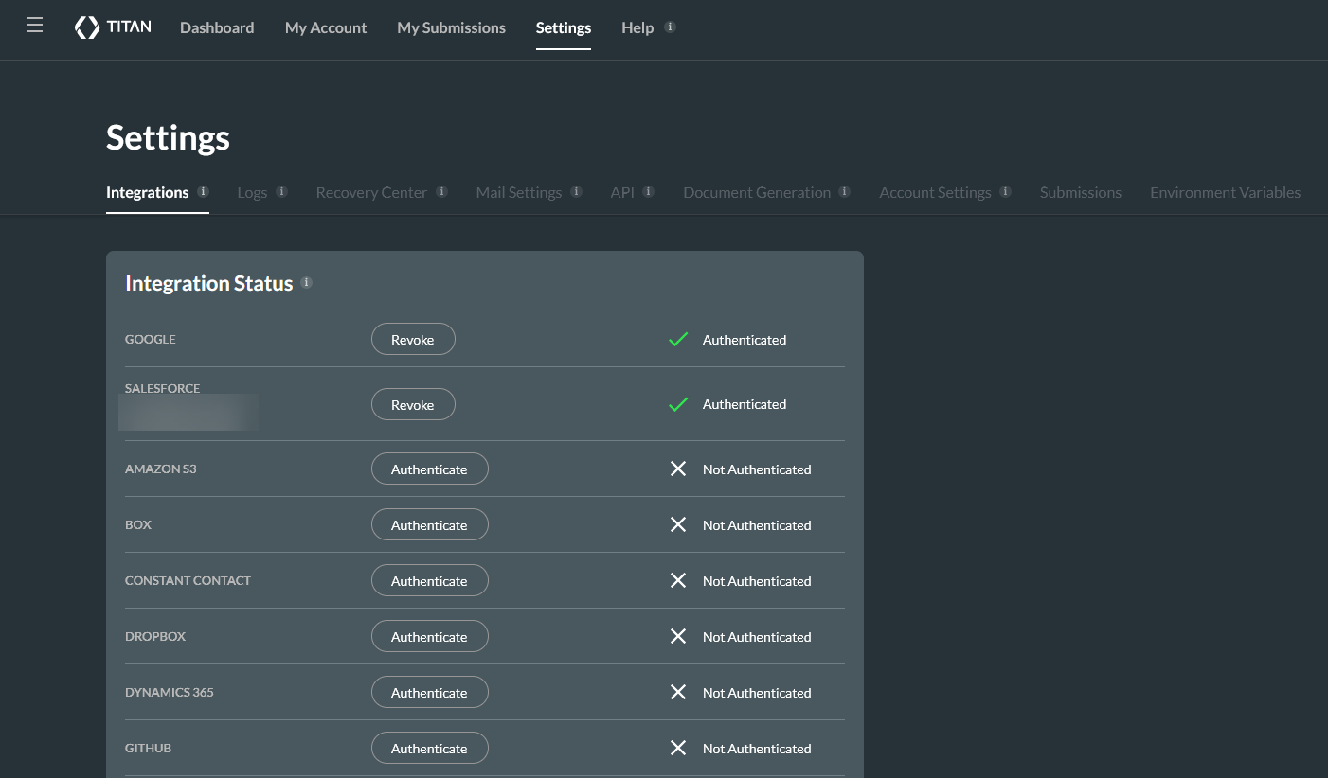1328x778 pixels.
Task: Click the green checkmark in Salesforce row
Action: [678, 404]
